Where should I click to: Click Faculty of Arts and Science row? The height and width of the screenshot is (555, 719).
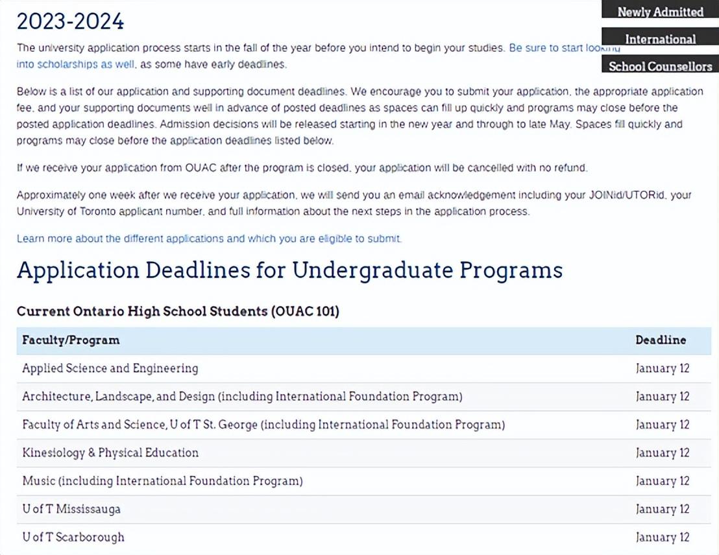tap(263, 425)
